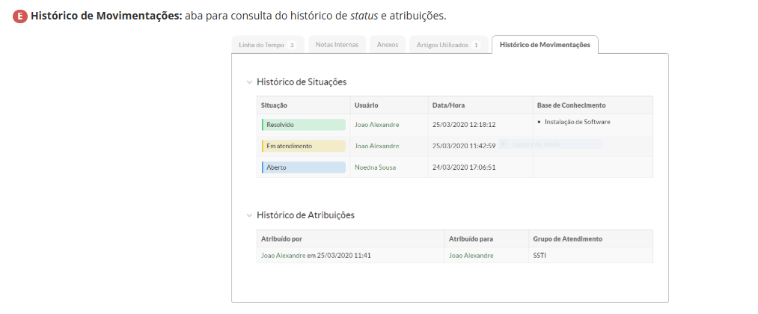This screenshot has width=758, height=314.
Task: Open the Notas Internas tab
Action: point(337,45)
